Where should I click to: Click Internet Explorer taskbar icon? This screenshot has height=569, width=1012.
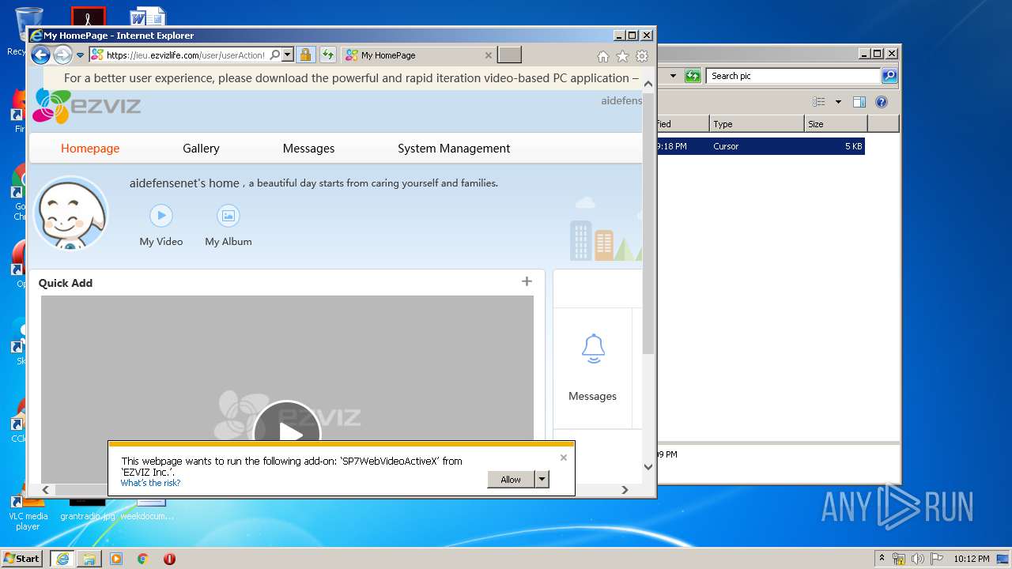point(62,559)
